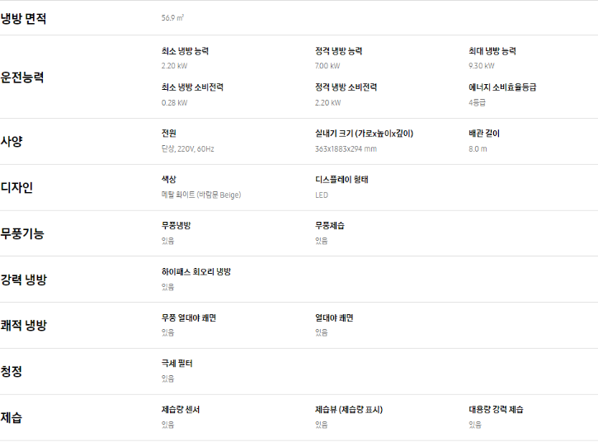The image size is (598, 442).
Task: Select the 최소 냉방 능력 label
Action: pos(185,51)
